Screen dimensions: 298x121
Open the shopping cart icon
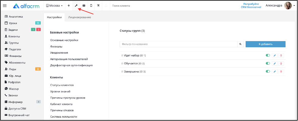point(98,6)
